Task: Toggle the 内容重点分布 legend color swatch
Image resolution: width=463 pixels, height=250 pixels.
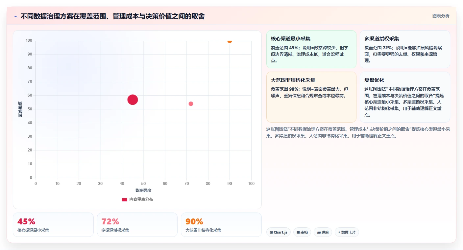Action: [124, 199]
